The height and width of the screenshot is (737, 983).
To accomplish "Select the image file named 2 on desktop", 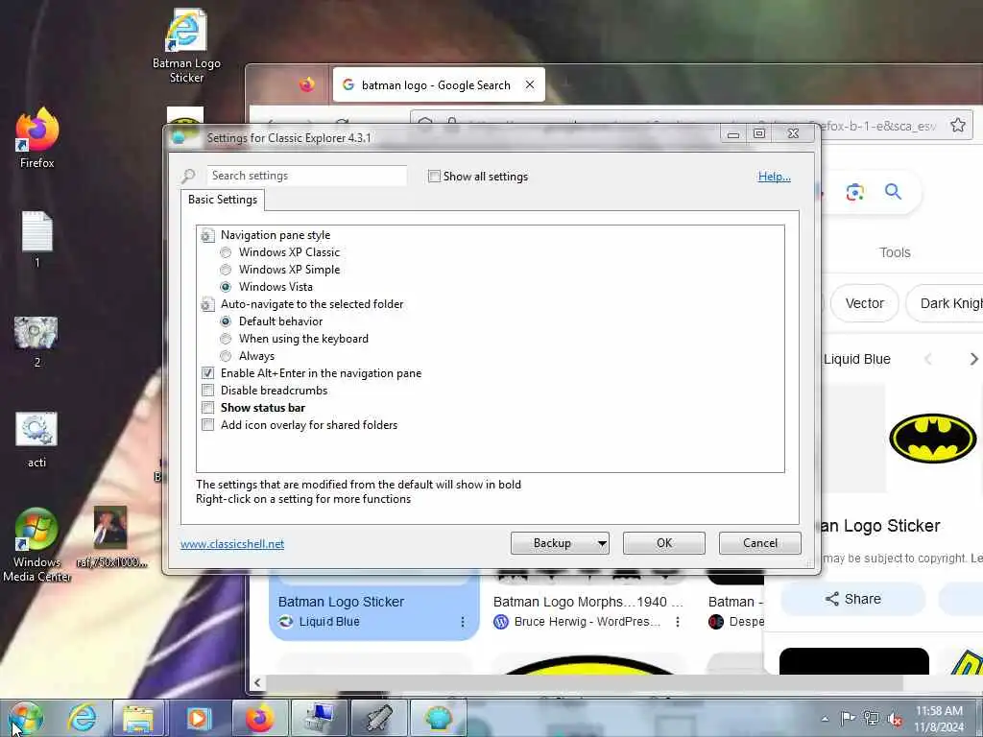I will pyautogui.click(x=36, y=342).
